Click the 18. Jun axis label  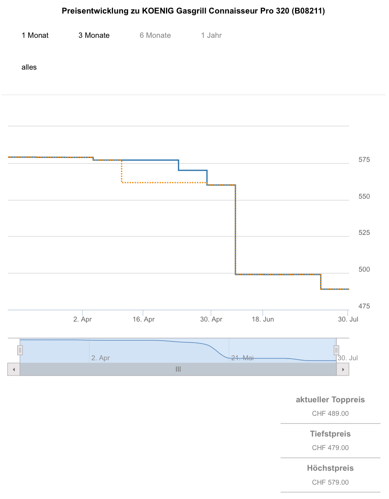point(263,319)
